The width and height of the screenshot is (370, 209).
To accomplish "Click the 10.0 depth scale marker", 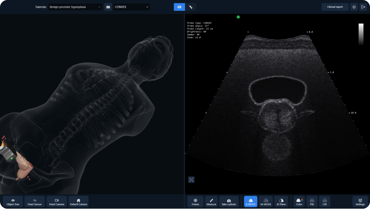I will click(353, 112).
